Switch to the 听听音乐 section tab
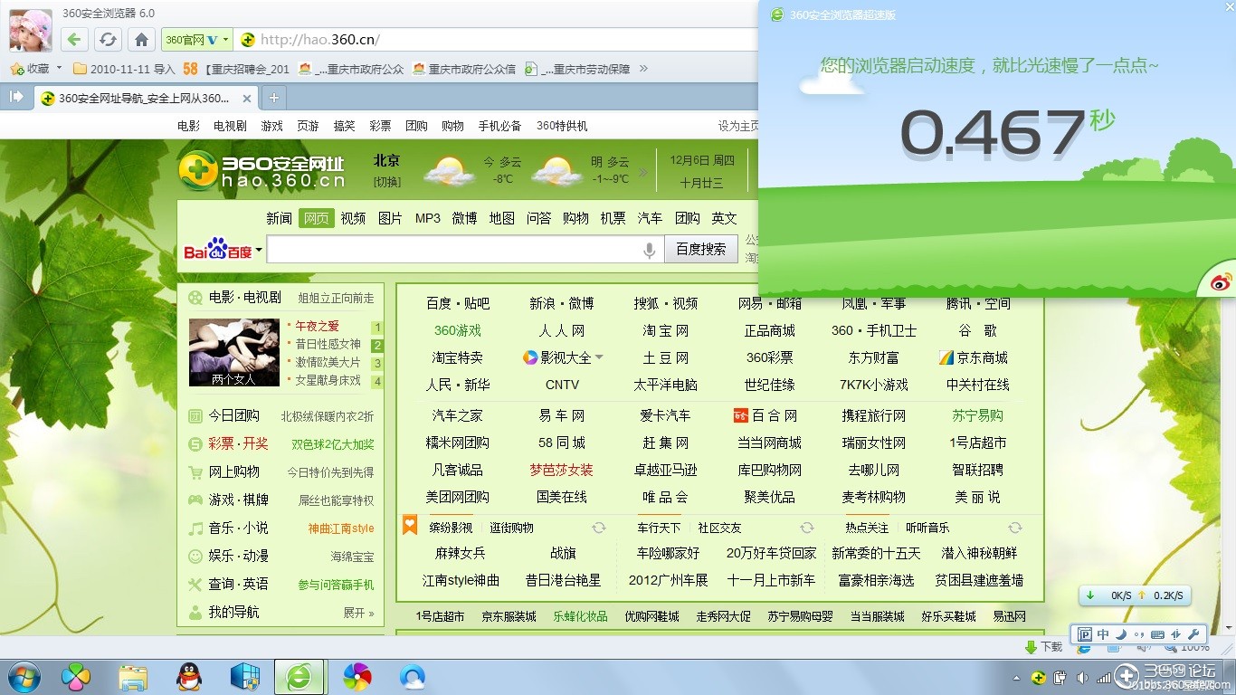 pos(927,528)
